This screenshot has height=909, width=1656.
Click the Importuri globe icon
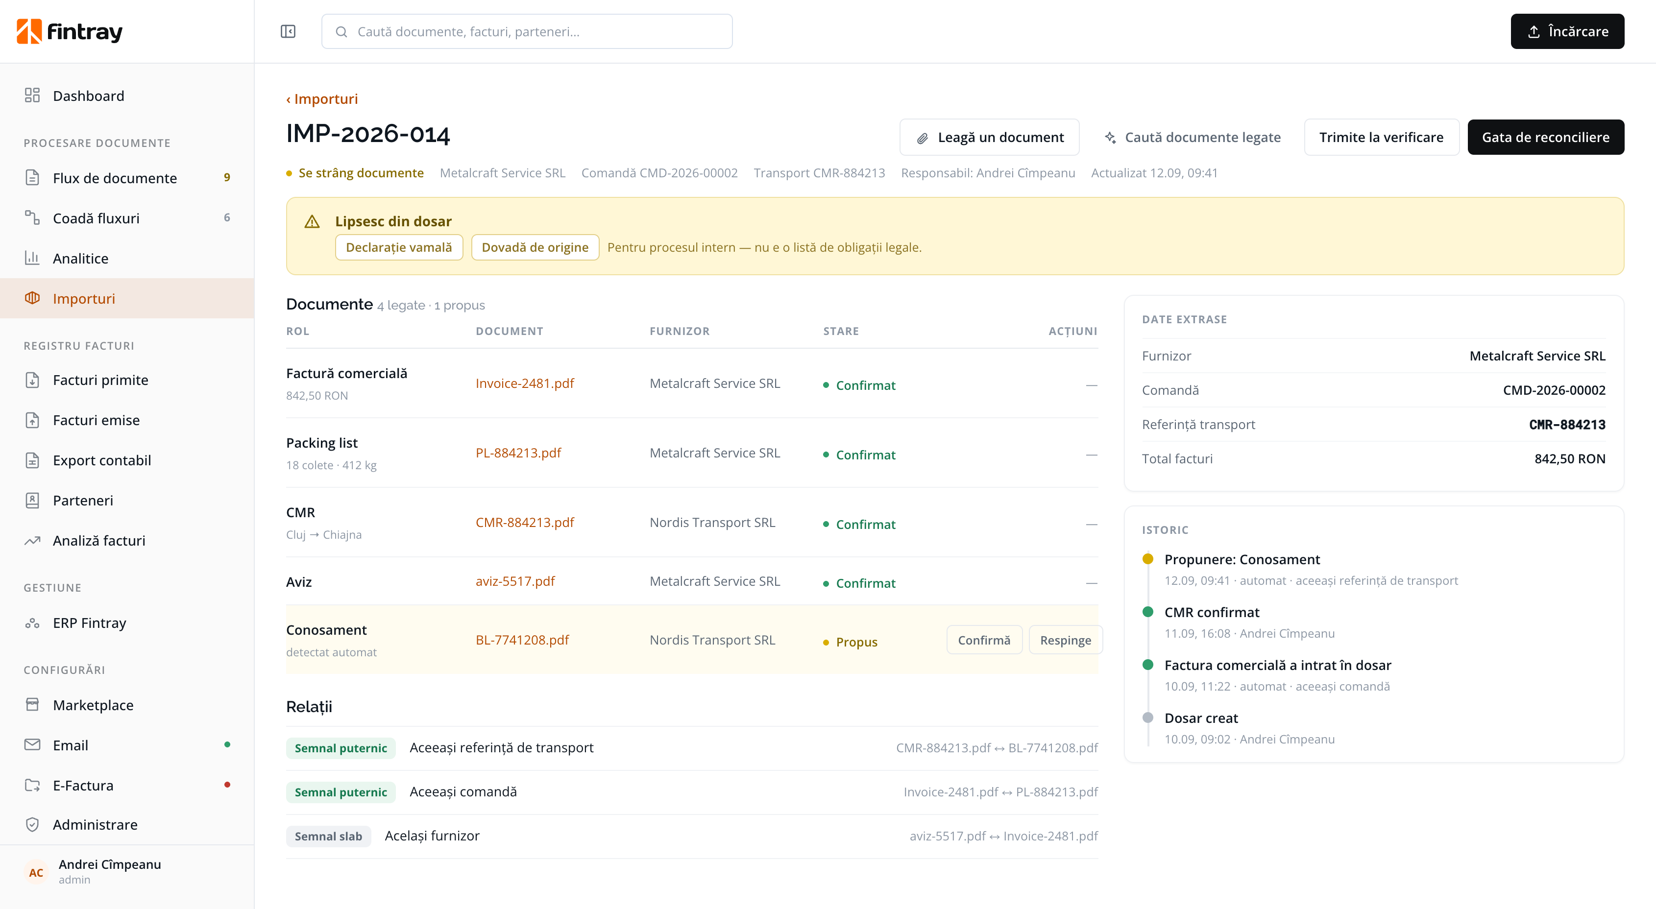[x=32, y=298]
